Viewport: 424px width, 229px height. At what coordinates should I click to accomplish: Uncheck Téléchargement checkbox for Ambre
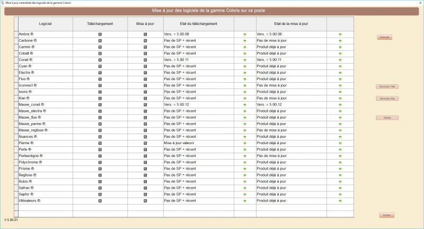pyautogui.click(x=100, y=34)
